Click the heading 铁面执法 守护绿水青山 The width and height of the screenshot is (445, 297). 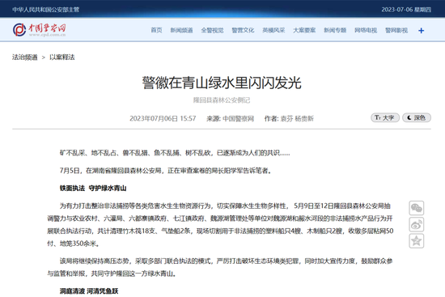pos(93,189)
